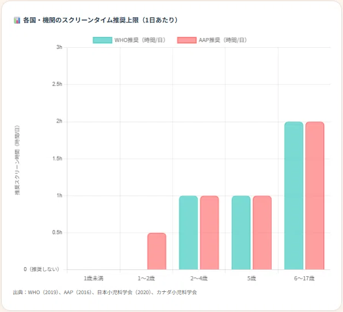343x312 pixels.
Task: Select the AAP bar for 2〜4歳
Action: click(209, 233)
